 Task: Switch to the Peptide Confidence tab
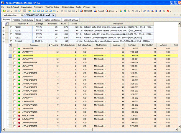(x=52, y=20)
